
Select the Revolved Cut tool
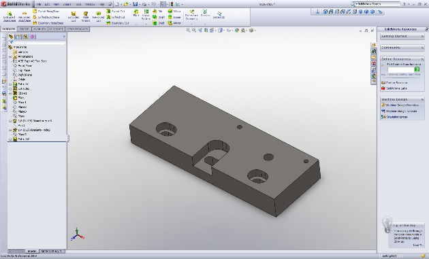click(98, 16)
